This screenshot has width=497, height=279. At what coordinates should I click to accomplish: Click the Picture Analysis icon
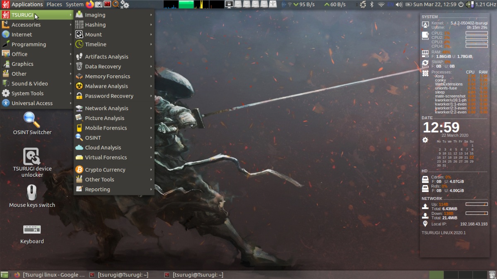[79, 118]
